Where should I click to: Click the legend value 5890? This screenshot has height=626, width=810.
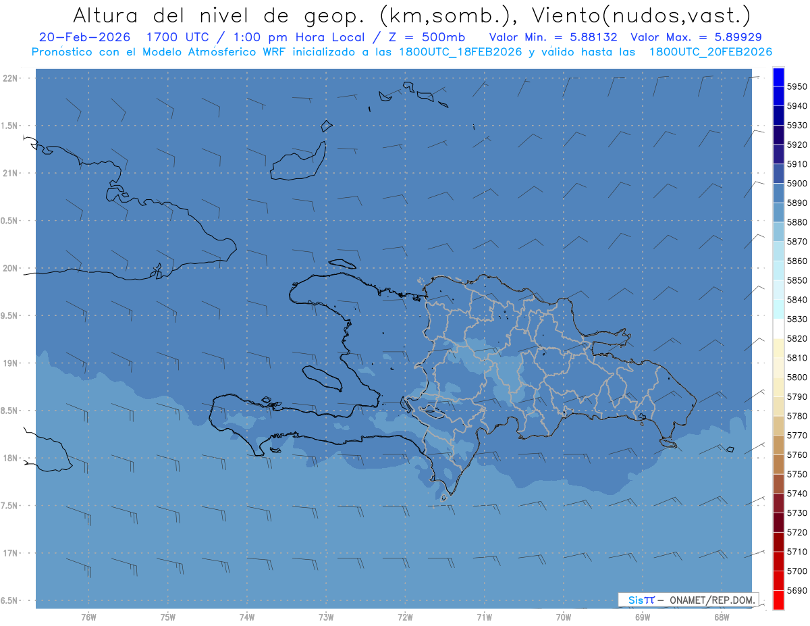(796, 203)
